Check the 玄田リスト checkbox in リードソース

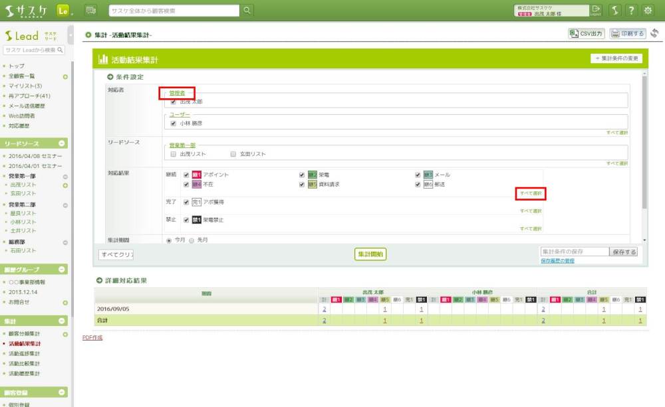tap(233, 154)
